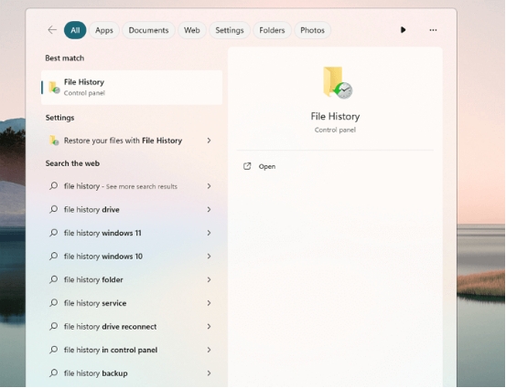Expand the Restore your files result chevron
Viewport: 506px width, 388px height.
[x=210, y=141]
